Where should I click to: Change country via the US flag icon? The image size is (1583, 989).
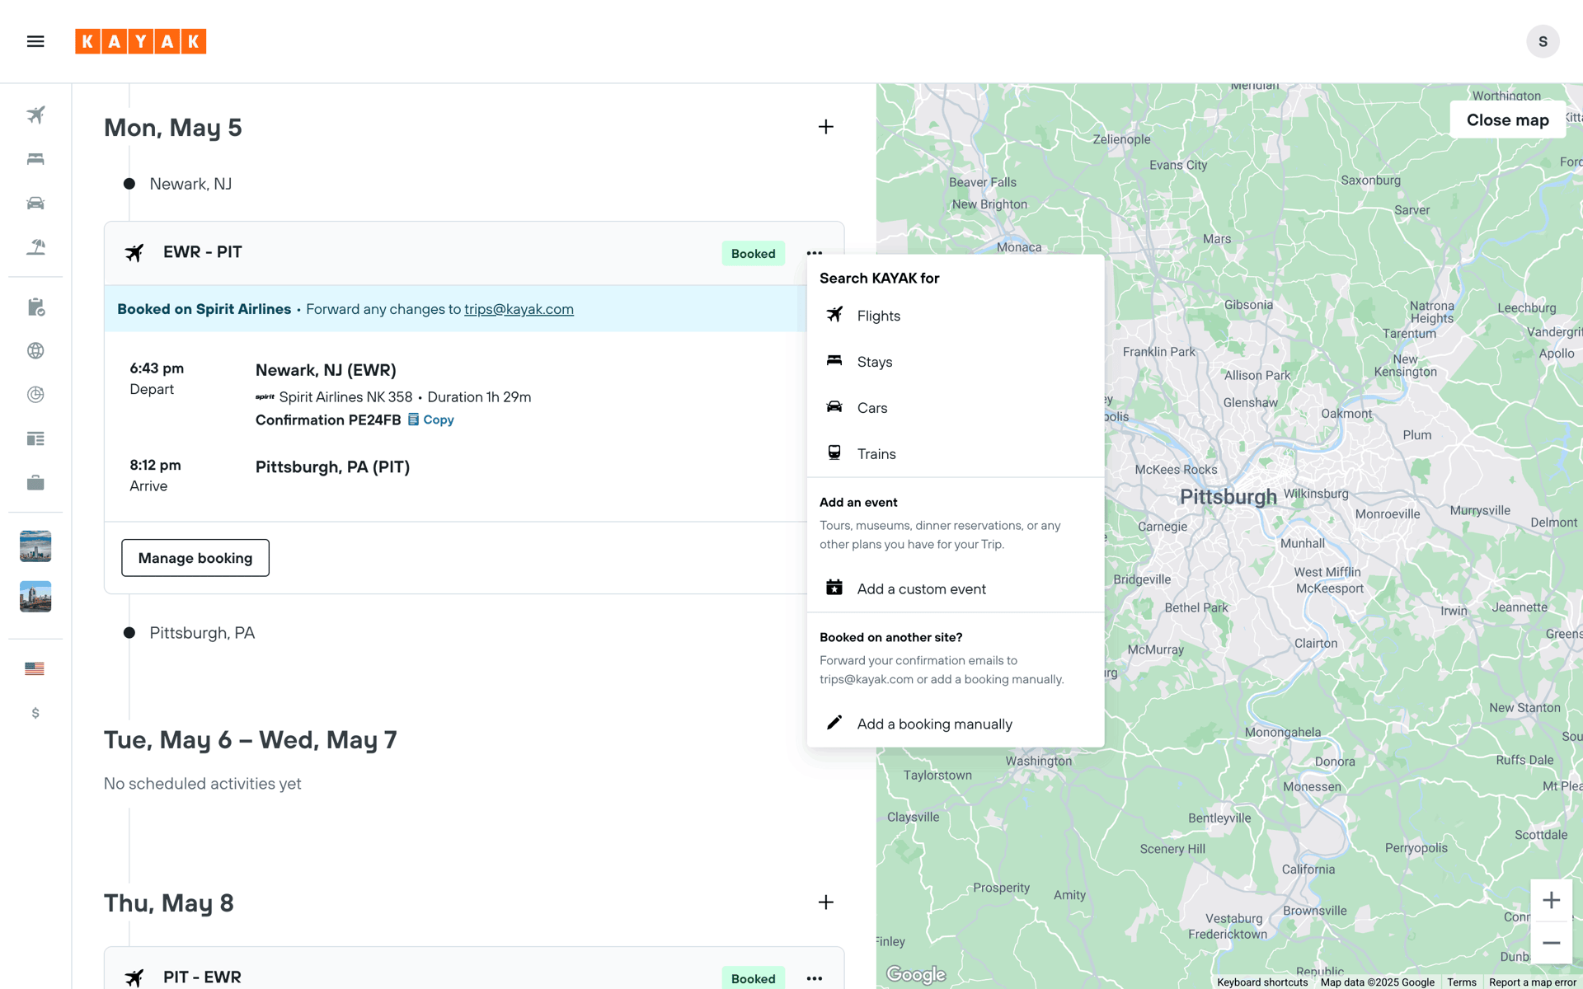pos(35,668)
